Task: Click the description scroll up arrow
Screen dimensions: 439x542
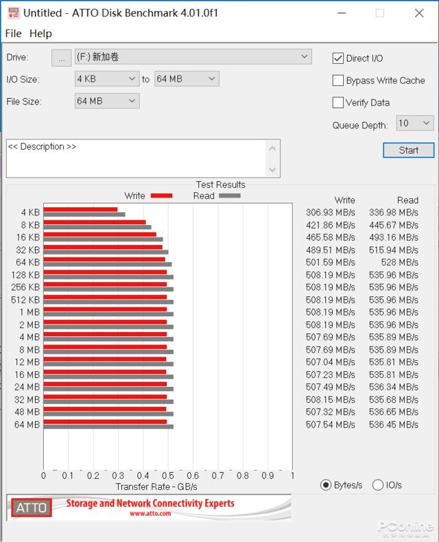Action: pos(272,149)
